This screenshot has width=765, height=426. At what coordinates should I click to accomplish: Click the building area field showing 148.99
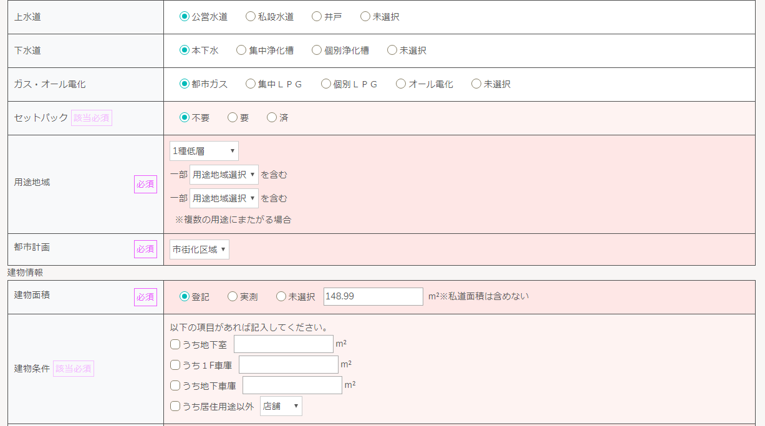[373, 297]
